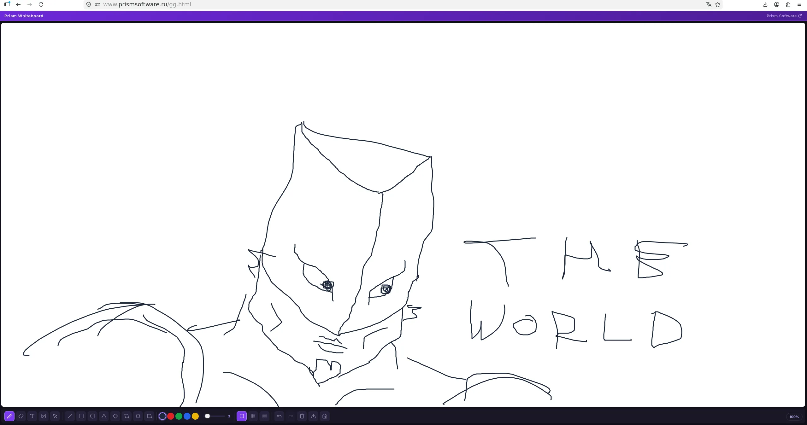Screen dimensions: 807x425
Task: Go forward in browser history
Action: coord(30,4)
